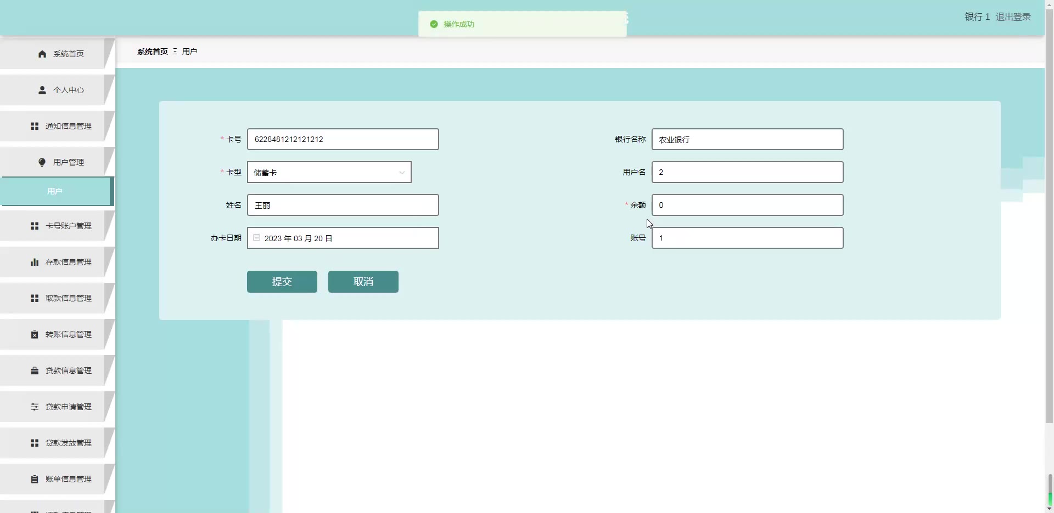Click the 办卡日期 field label

tap(226, 238)
